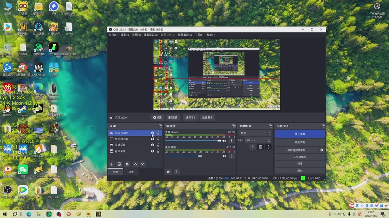Click Windows Start button
The width and height of the screenshot is (389, 218).
5,214
